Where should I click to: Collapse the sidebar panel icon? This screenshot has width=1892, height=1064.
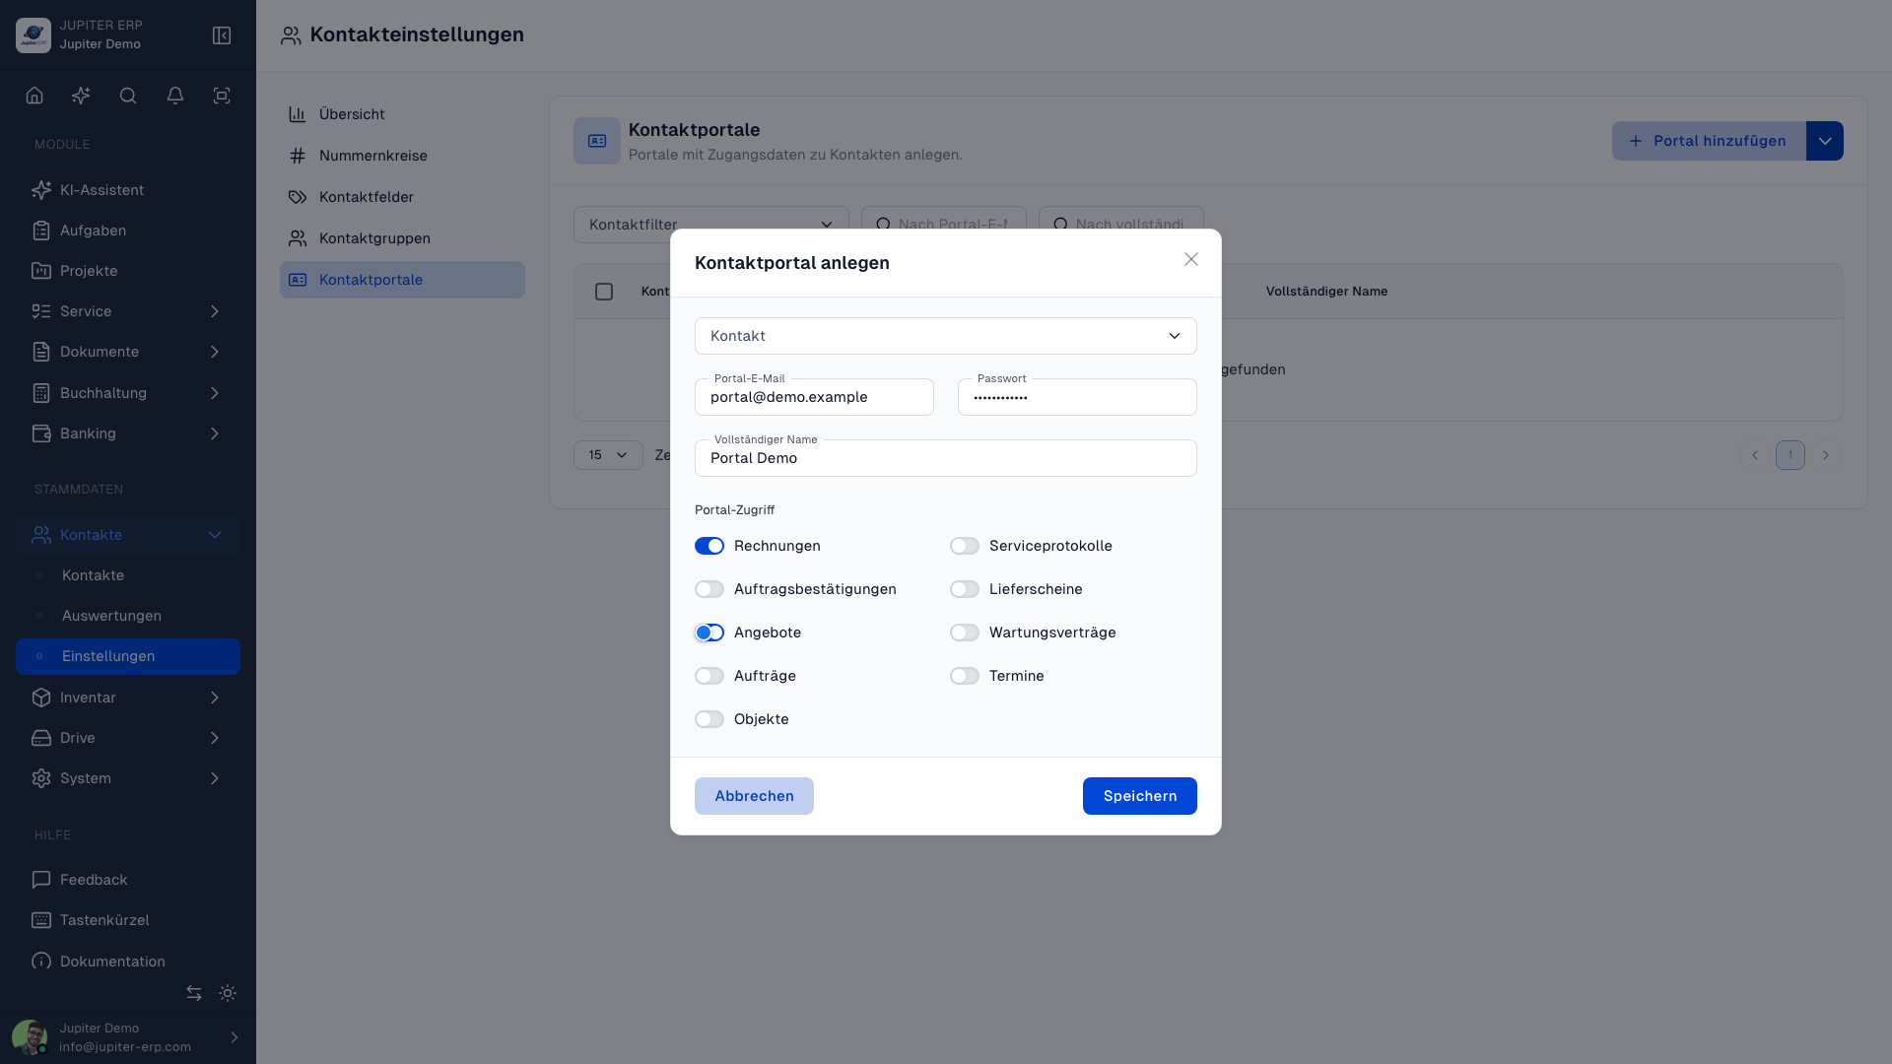(222, 35)
